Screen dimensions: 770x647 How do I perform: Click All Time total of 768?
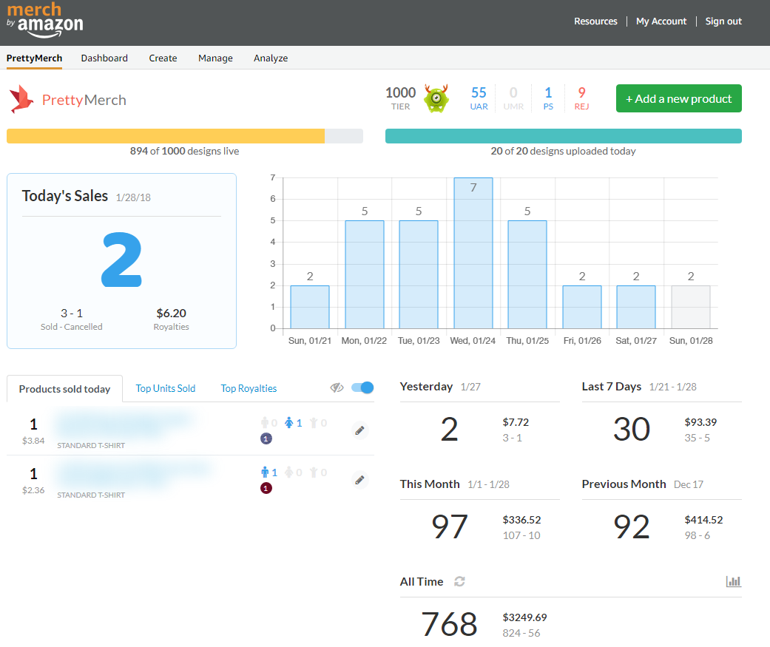tap(449, 624)
